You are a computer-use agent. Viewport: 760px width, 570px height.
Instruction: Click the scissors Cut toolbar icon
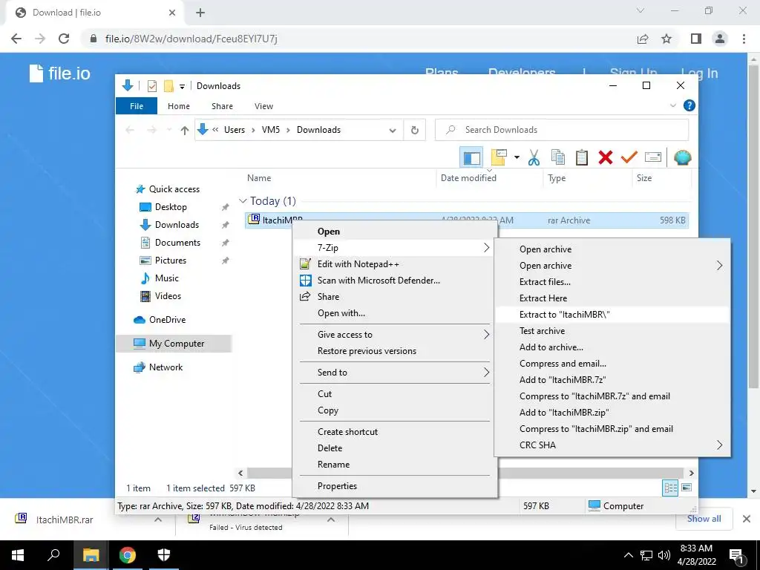(x=534, y=157)
